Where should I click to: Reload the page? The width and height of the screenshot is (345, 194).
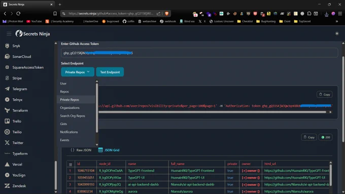click(18, 13)
